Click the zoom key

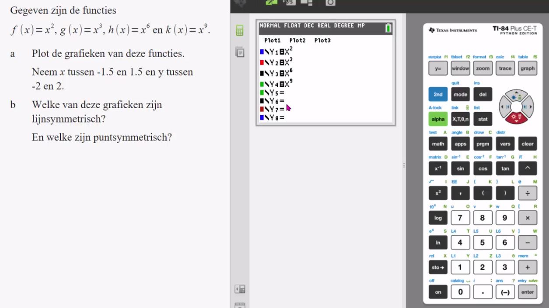[x=483, y=68]
